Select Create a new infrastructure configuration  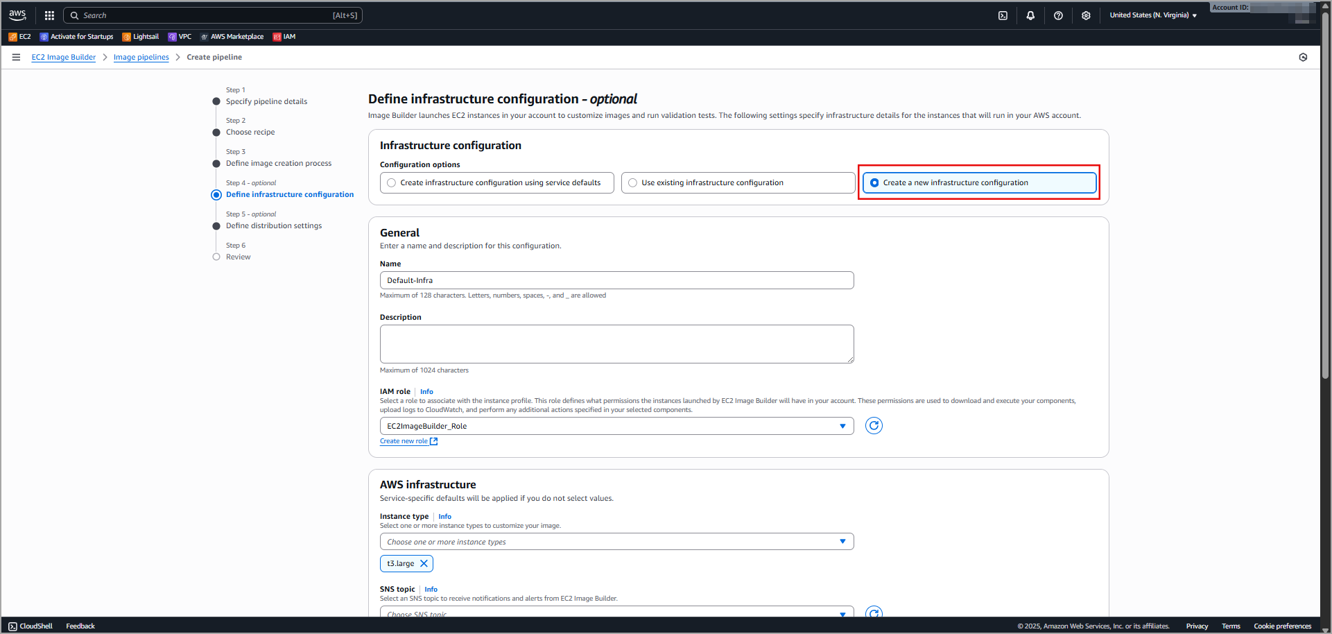point(979,183)
